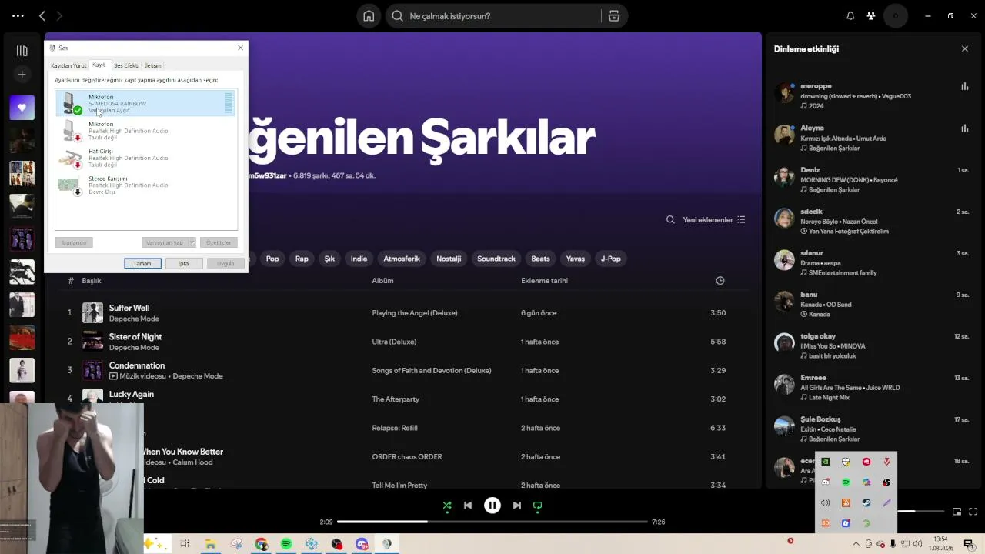This screenshot has height=554, width=985.
Task: Select the Realtek Mikrofon device
Action: 145,131
